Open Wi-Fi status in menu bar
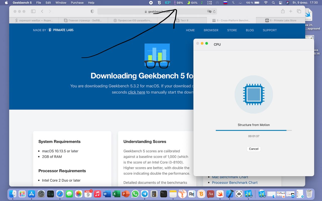This screenshot has height=201, width=322. pos(266,3)
